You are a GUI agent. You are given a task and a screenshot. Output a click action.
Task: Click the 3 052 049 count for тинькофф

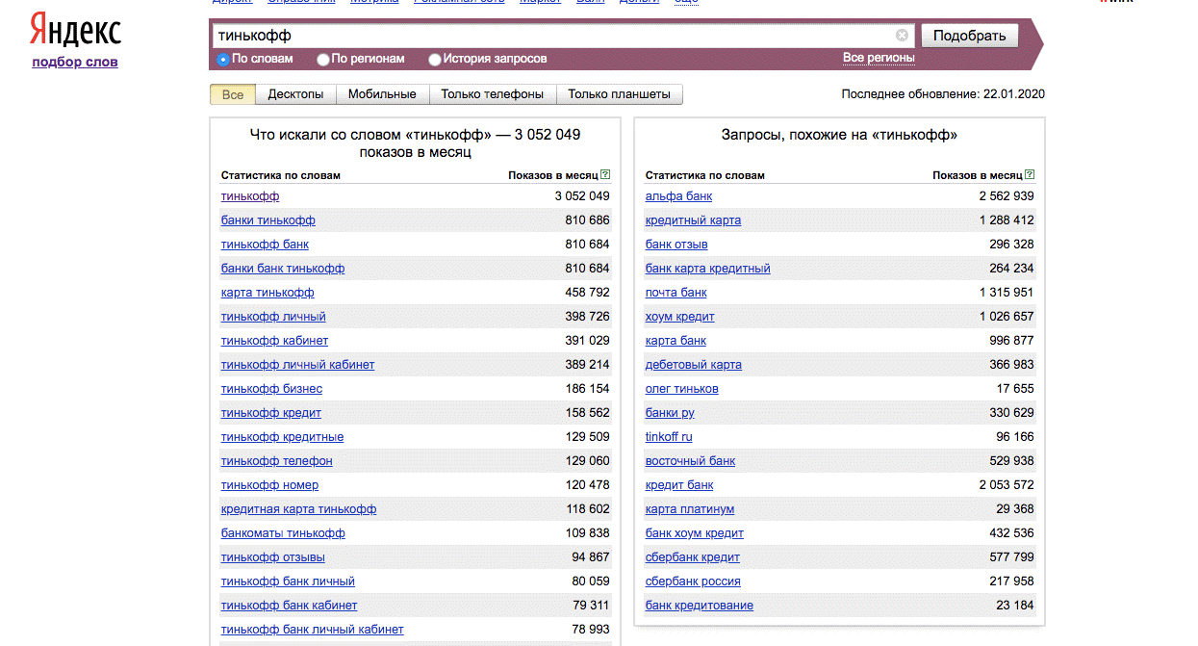[x=582, y=196]
